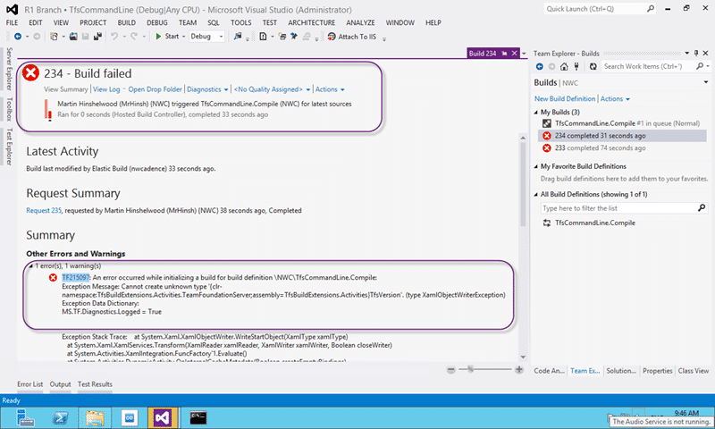Click the new work item document icon
715x429 pixels.
[x=263, y=37]
